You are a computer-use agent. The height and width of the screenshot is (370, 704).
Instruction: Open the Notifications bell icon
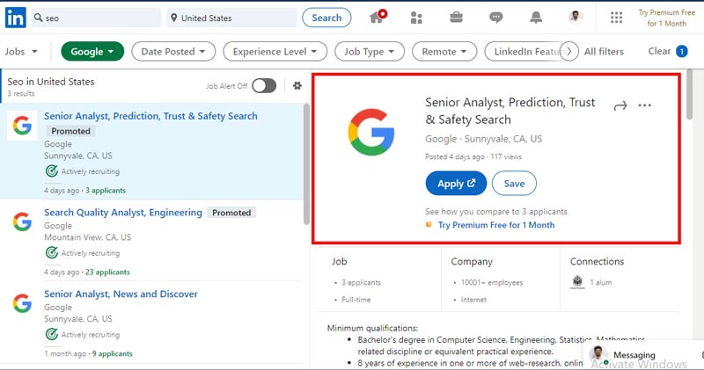[536, 18]
